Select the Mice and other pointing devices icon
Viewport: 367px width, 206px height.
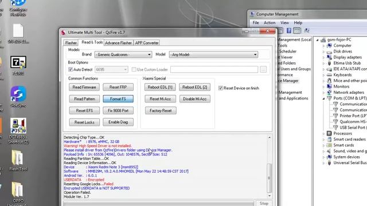[x=329, y=81]
